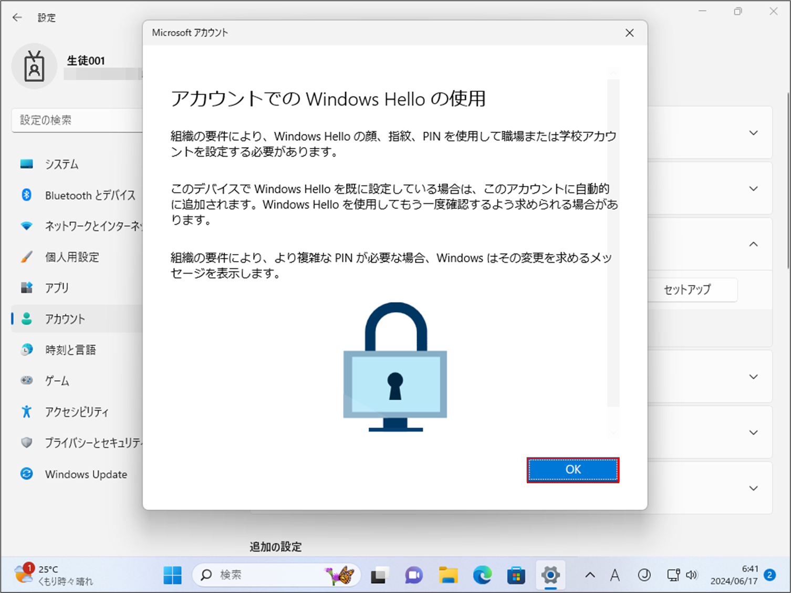This screenshot has width=791, height=593.
Task: Launch Microsoft Edge from the taskbar
Action: pos(482,575)
